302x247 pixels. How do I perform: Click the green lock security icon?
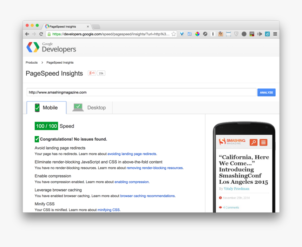click(49, 34)
